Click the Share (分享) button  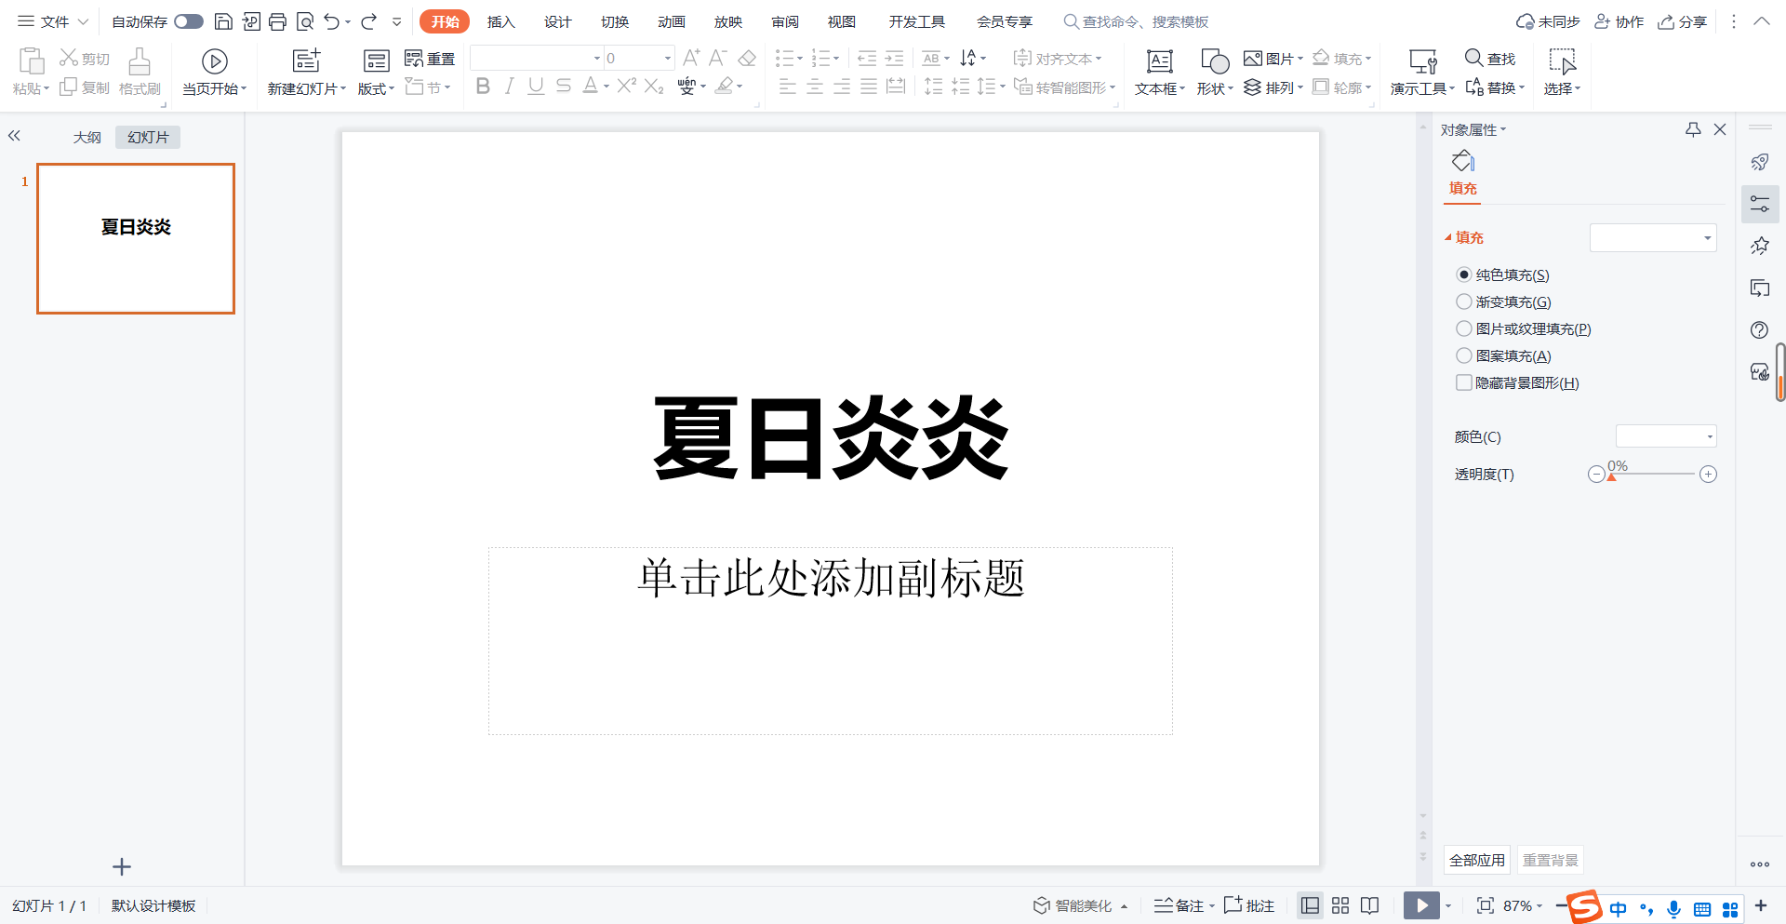(1683, 21)
